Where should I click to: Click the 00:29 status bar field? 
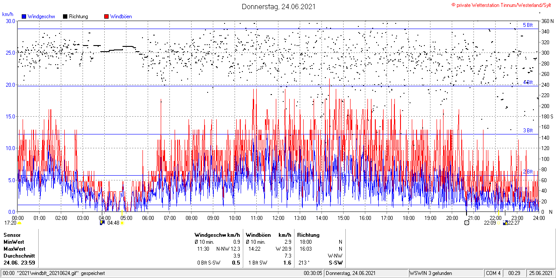click(514, 273)
